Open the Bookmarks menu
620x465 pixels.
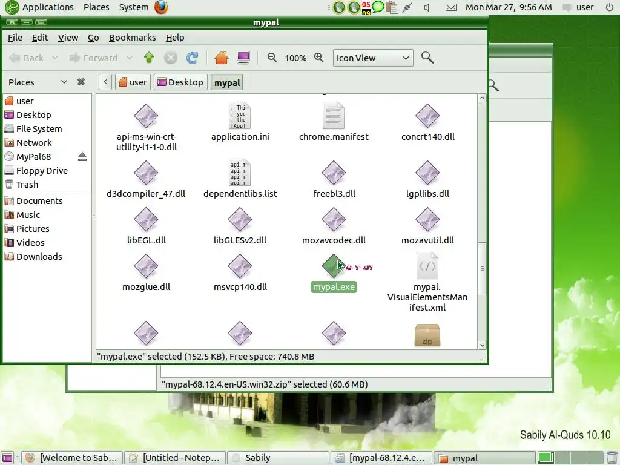(132, 37)
